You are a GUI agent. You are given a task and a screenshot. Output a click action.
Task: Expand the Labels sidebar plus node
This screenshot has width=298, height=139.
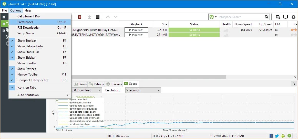click(3, 30)
